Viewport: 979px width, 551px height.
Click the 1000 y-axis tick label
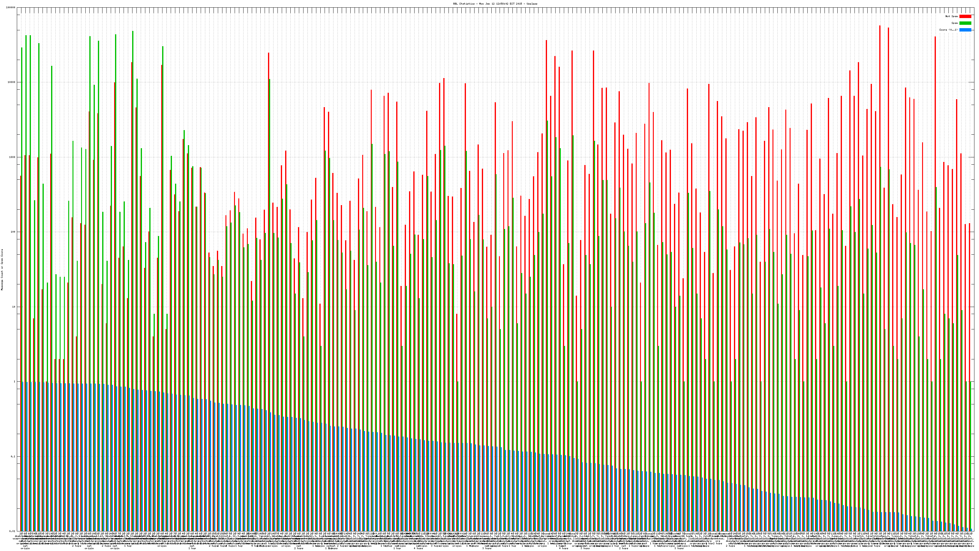[x=13, y=157]
